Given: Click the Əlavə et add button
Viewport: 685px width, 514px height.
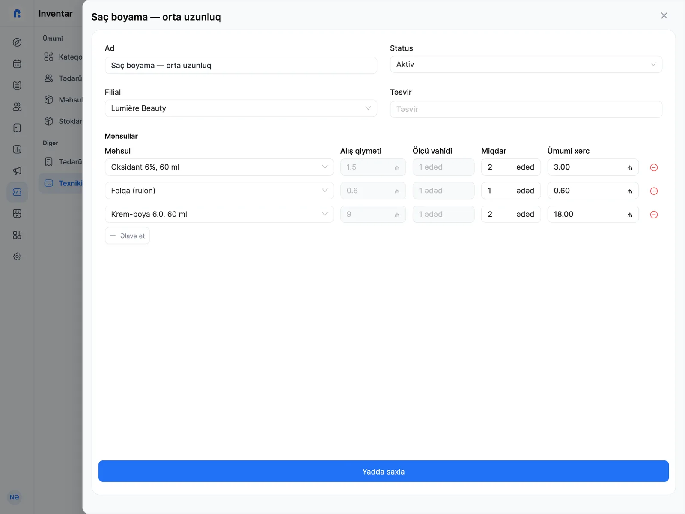Looking at the screenshot, I should point(127,236).
